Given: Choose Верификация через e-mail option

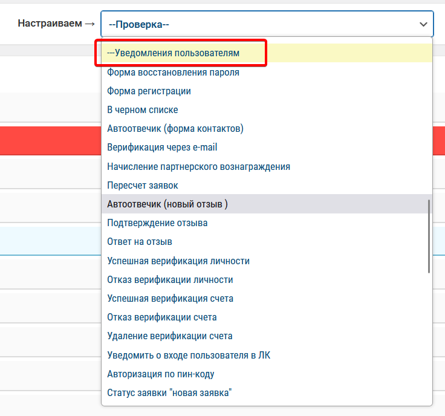Looking at the screenshot, I should pyautogui.click(x=162, y=148).
